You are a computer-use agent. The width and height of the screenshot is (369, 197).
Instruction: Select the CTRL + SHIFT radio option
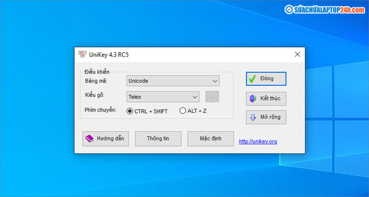[x=147, y=111]
